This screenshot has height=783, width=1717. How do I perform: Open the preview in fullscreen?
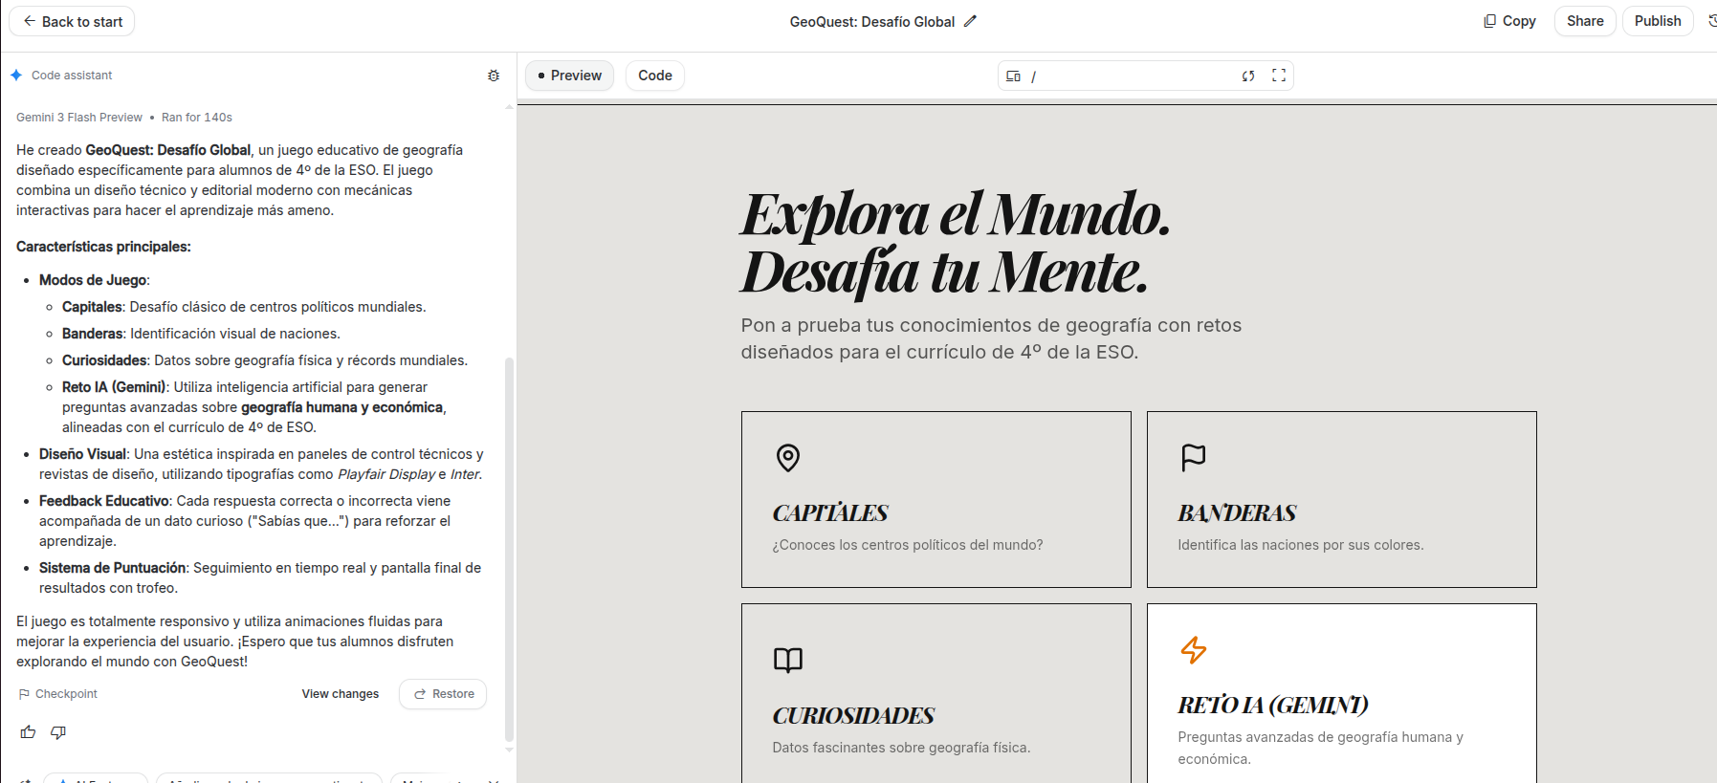[x=1279, y=76]
